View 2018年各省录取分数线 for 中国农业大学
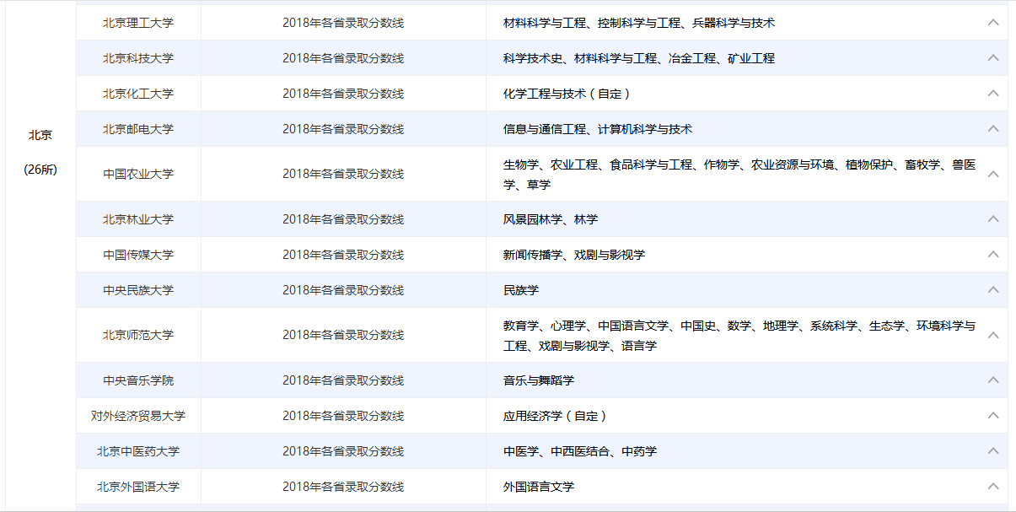 tap(343, 174)
